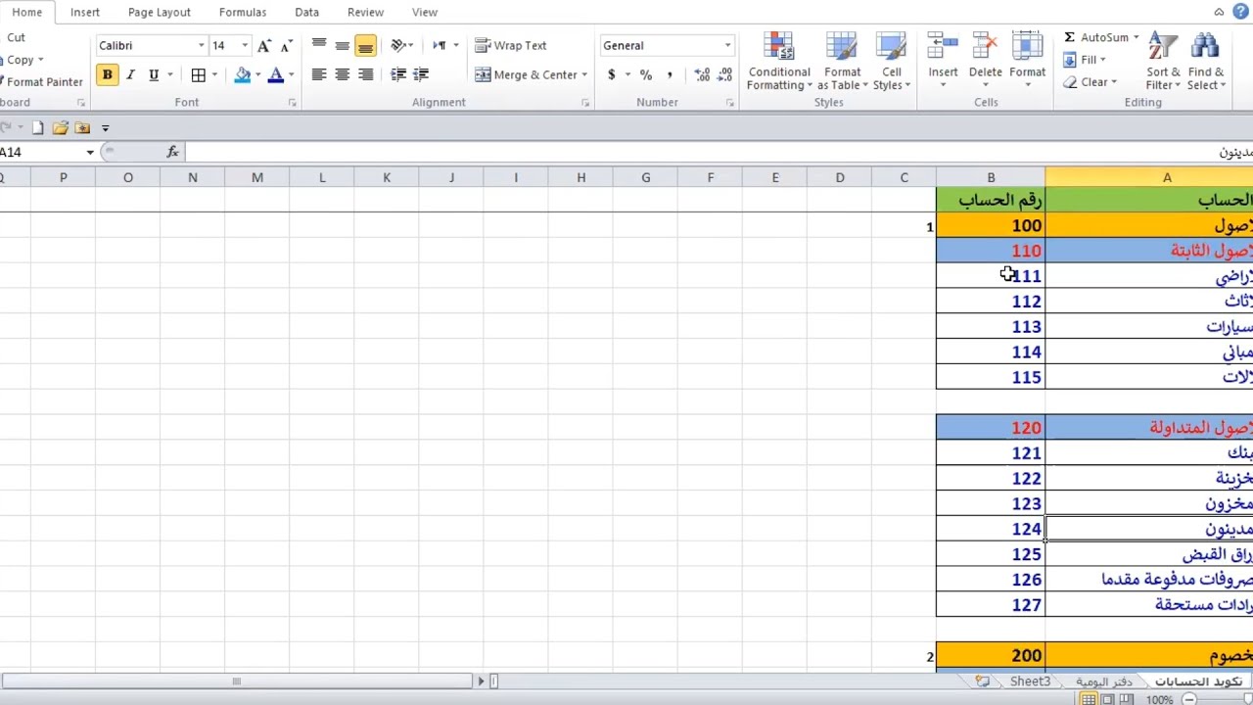Open Format as Table

click(842, 62)
